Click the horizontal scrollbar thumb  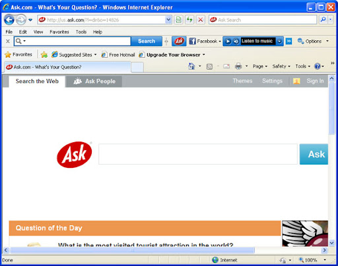132,250
